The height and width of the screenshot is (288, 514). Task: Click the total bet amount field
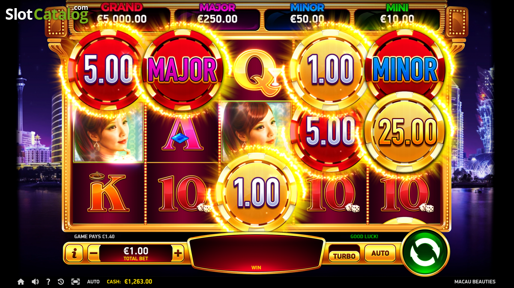click(x=136, y=253)
